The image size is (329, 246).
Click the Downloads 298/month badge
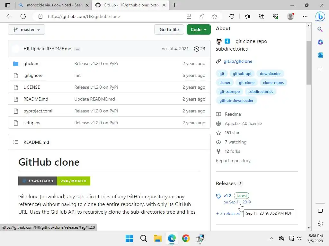[54, 181]
